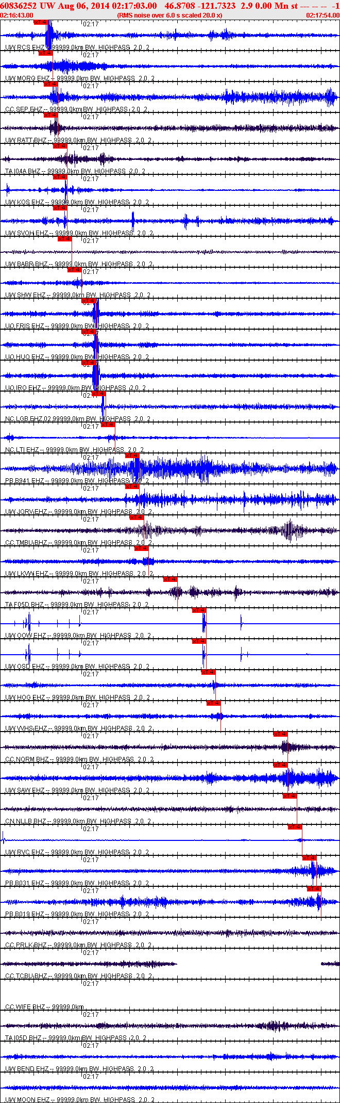Select the UW WHS EHZ station label
This screenshot has width=340, height=1103.
[26, 728]
